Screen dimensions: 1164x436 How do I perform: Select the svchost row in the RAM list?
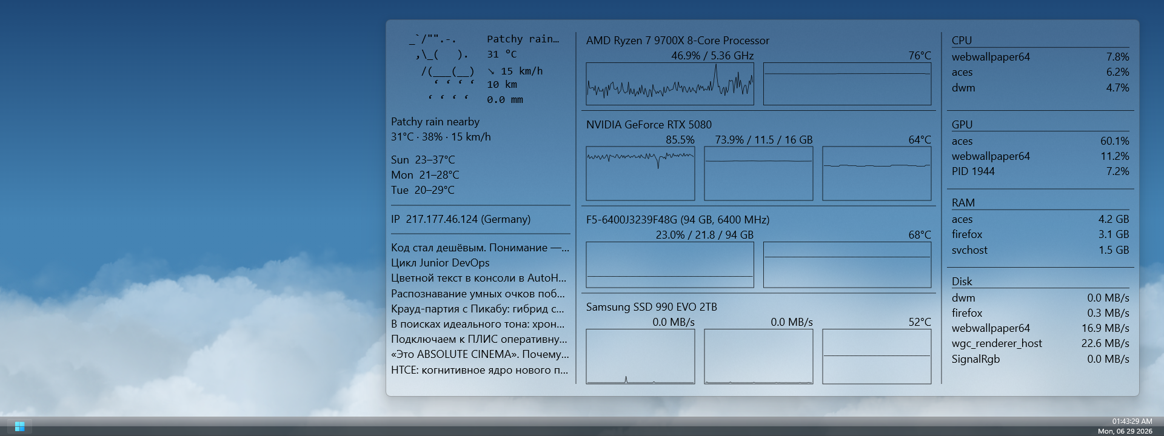pos(1040,250)
